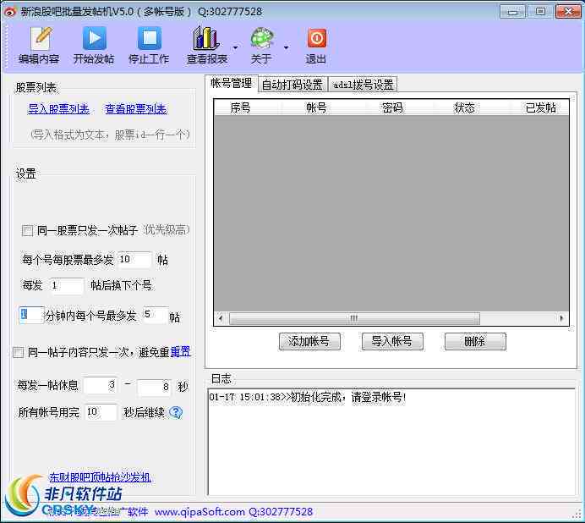Open the 编辑内容 edit content tool
Viewport: 585px width, 523px height.
click(39, 45)
